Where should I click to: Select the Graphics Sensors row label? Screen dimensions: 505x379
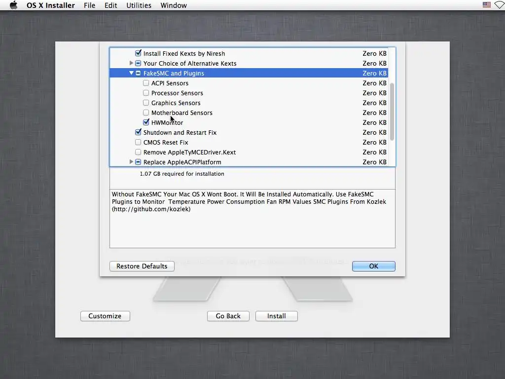[176, 103]
